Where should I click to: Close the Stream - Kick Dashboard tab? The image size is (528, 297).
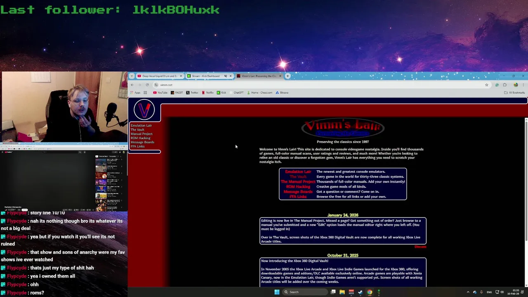[x=231, y=76]
